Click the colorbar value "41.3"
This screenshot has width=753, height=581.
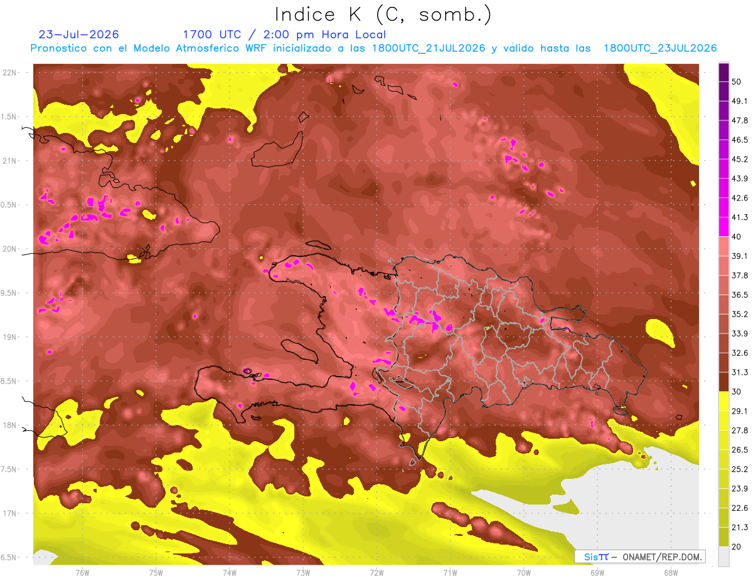[x=740, y=217]
